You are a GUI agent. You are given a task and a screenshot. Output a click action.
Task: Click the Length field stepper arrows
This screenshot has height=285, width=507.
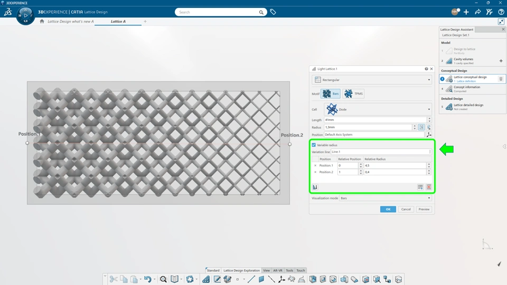click(x=429, y=120)
